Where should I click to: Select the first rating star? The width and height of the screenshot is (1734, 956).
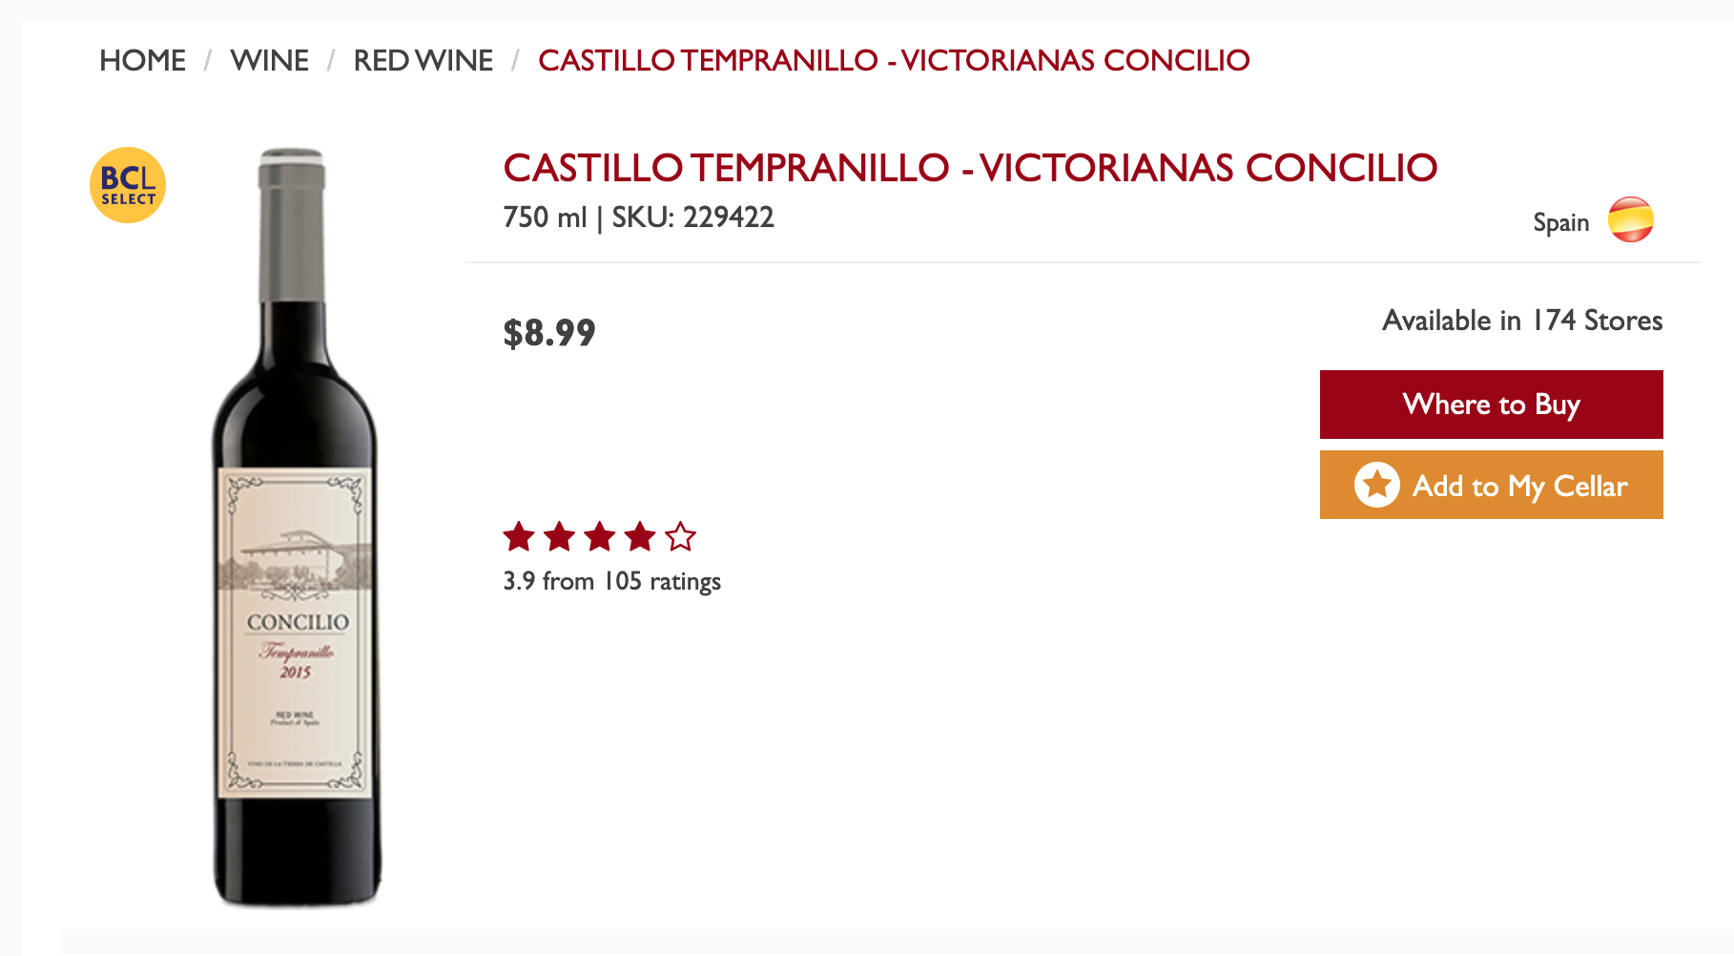coord(520,537)
